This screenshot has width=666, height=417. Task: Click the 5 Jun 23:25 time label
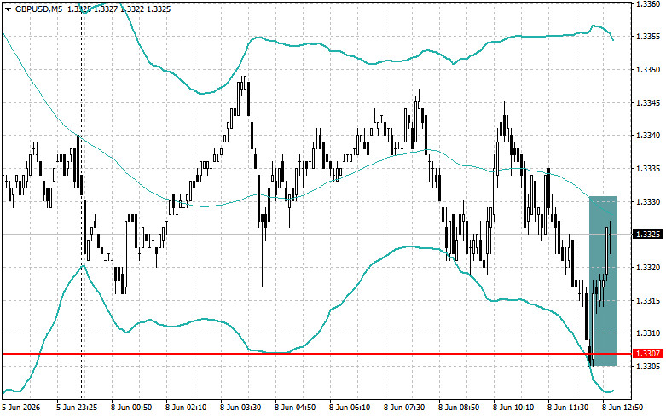click(x=77, y=408)
